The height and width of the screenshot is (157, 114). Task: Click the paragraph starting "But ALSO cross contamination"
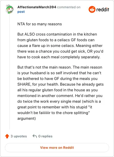click(60, 46)
